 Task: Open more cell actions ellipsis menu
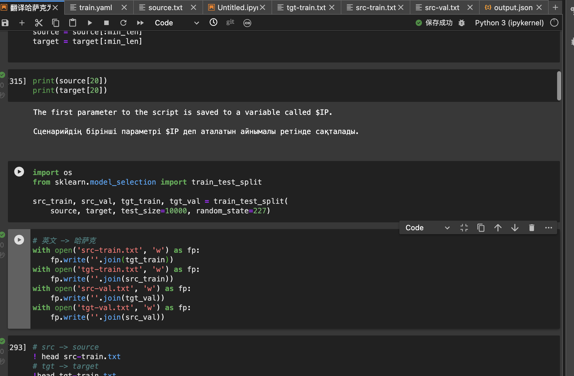click(x=549, y=228)
